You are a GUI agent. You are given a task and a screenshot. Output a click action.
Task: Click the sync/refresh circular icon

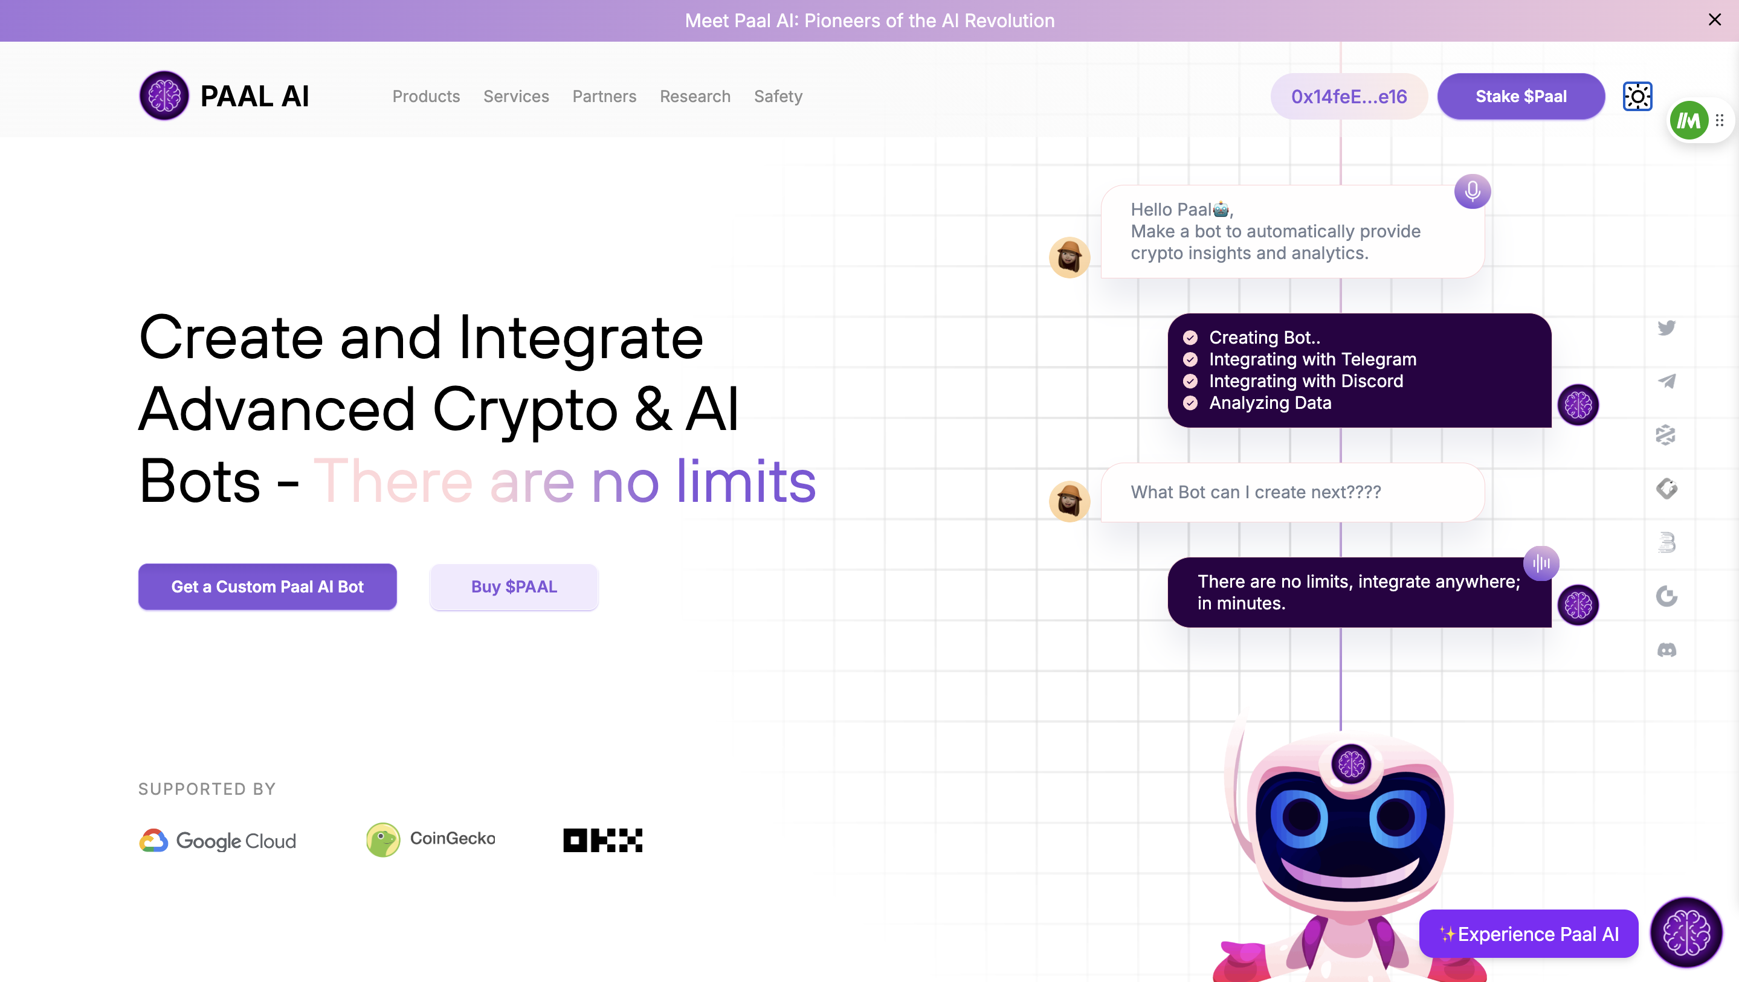click(1666, 595)
